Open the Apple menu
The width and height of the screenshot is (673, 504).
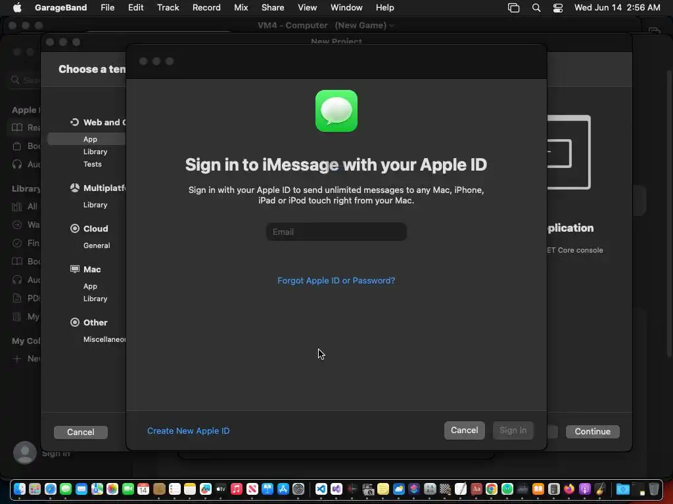click(17, 7)
